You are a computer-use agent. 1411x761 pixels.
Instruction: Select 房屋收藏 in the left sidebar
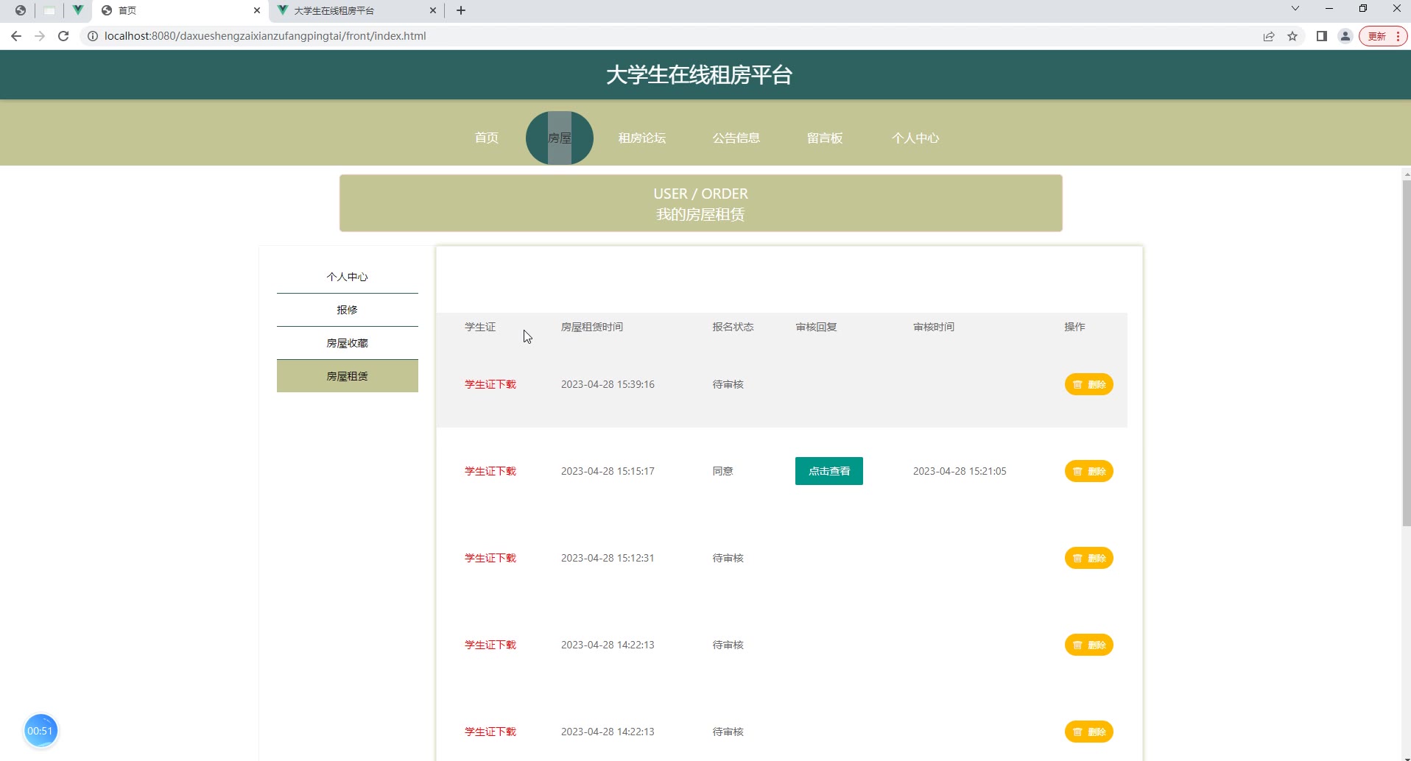[x=347, y=343]
